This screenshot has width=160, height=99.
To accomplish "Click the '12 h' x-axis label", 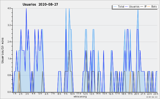I will [85, 94].
